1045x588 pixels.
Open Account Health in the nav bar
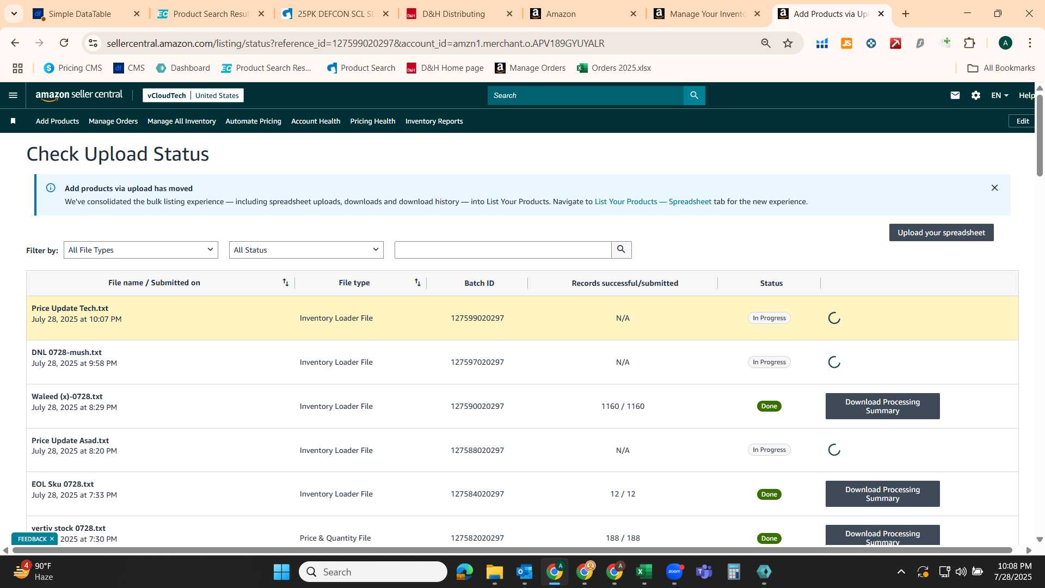(x=316, y=121)
